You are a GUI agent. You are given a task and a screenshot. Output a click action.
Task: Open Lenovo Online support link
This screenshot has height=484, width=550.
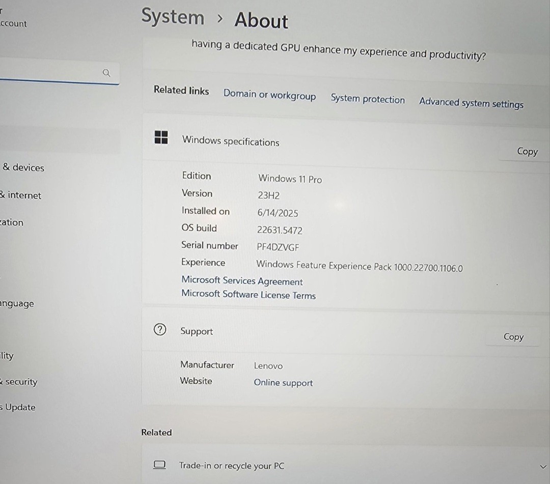coord(283,382)
